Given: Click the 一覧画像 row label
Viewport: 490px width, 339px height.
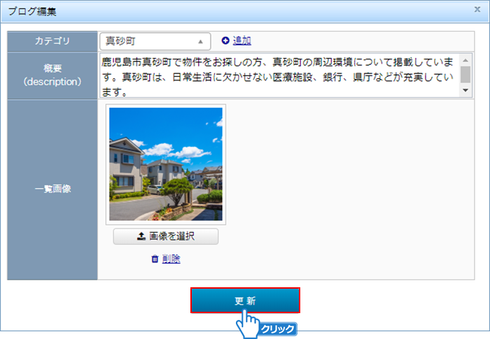Looking at the screenshot, I should (x=52, y=189).
